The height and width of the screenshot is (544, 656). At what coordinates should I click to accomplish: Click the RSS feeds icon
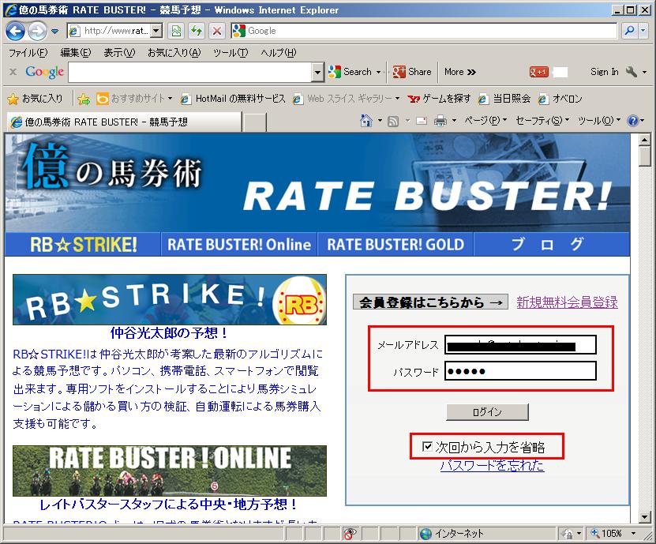393,122
